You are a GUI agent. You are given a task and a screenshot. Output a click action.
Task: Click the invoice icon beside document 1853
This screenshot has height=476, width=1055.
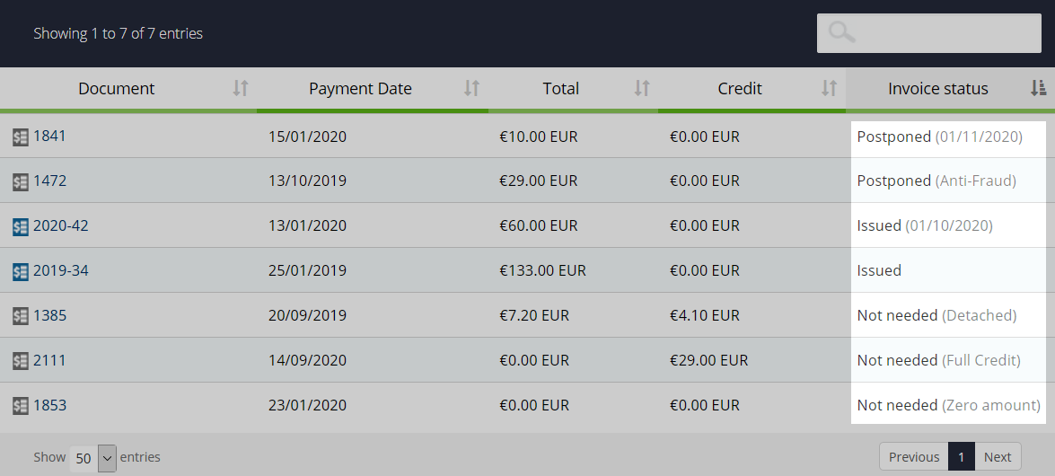[21, 406]
